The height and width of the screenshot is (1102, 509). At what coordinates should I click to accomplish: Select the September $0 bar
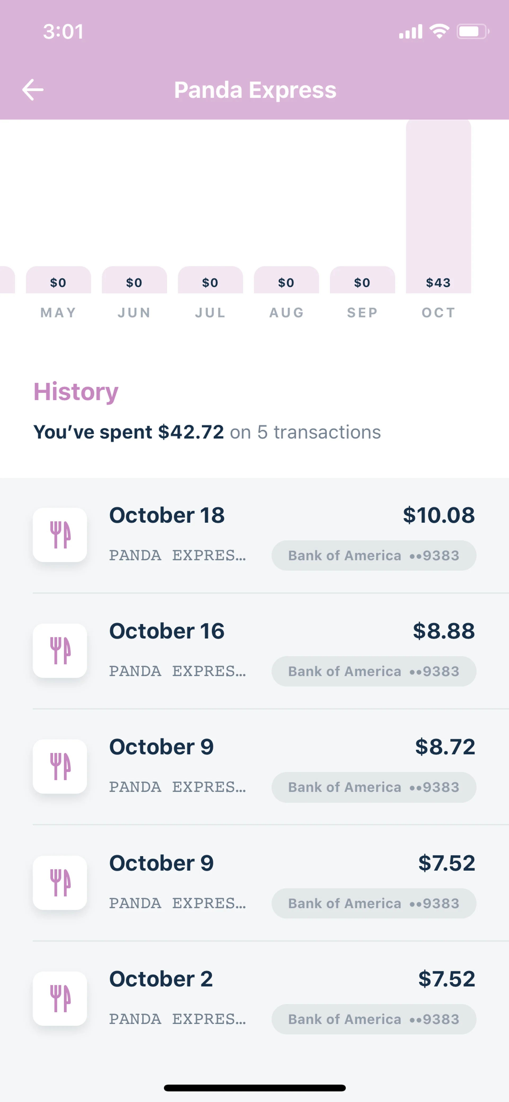pos(362,280)
